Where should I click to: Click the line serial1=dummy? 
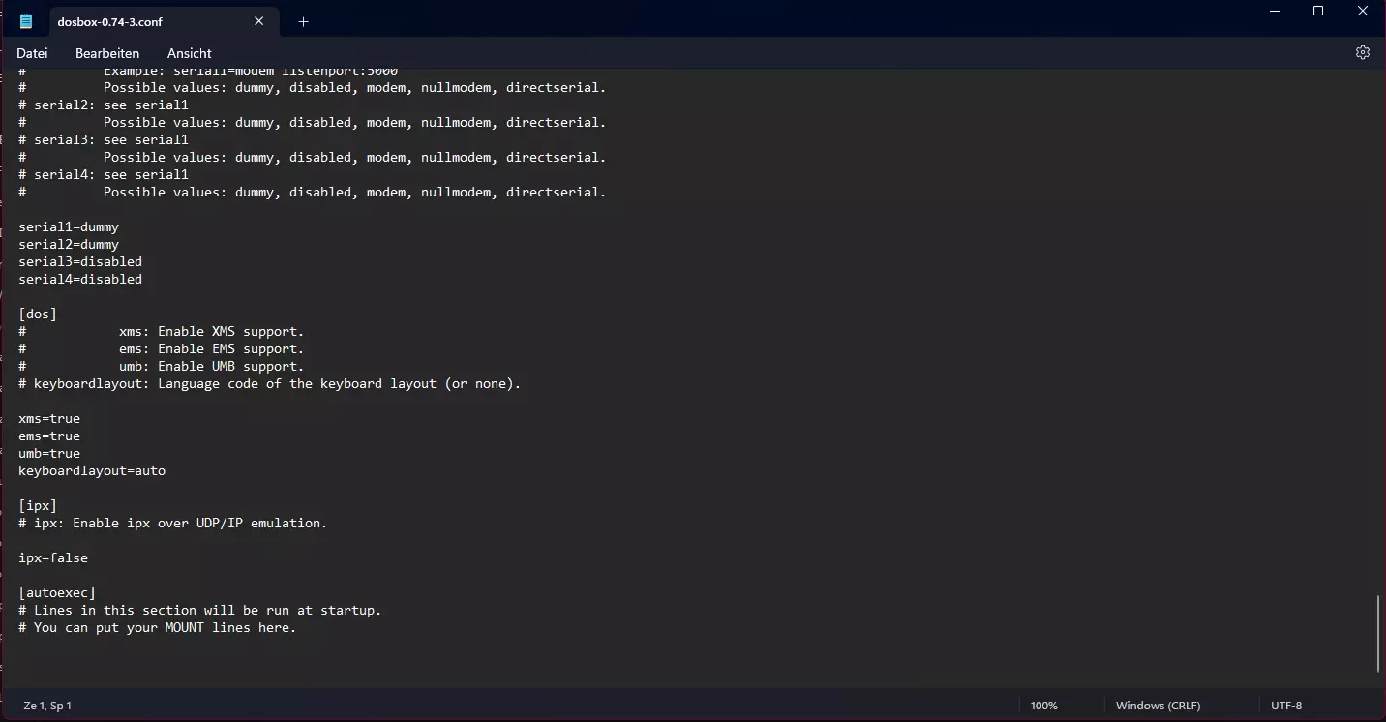tap(69, 226)
